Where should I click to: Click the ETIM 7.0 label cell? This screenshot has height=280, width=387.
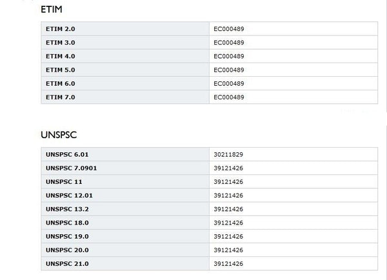click(61, 97)
